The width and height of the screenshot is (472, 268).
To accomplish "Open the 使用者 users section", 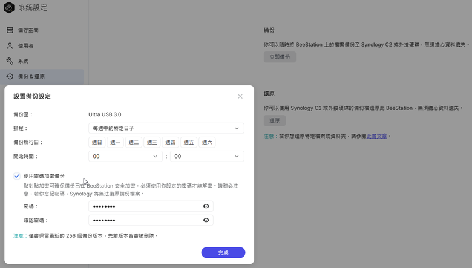I will pos(42,46).
